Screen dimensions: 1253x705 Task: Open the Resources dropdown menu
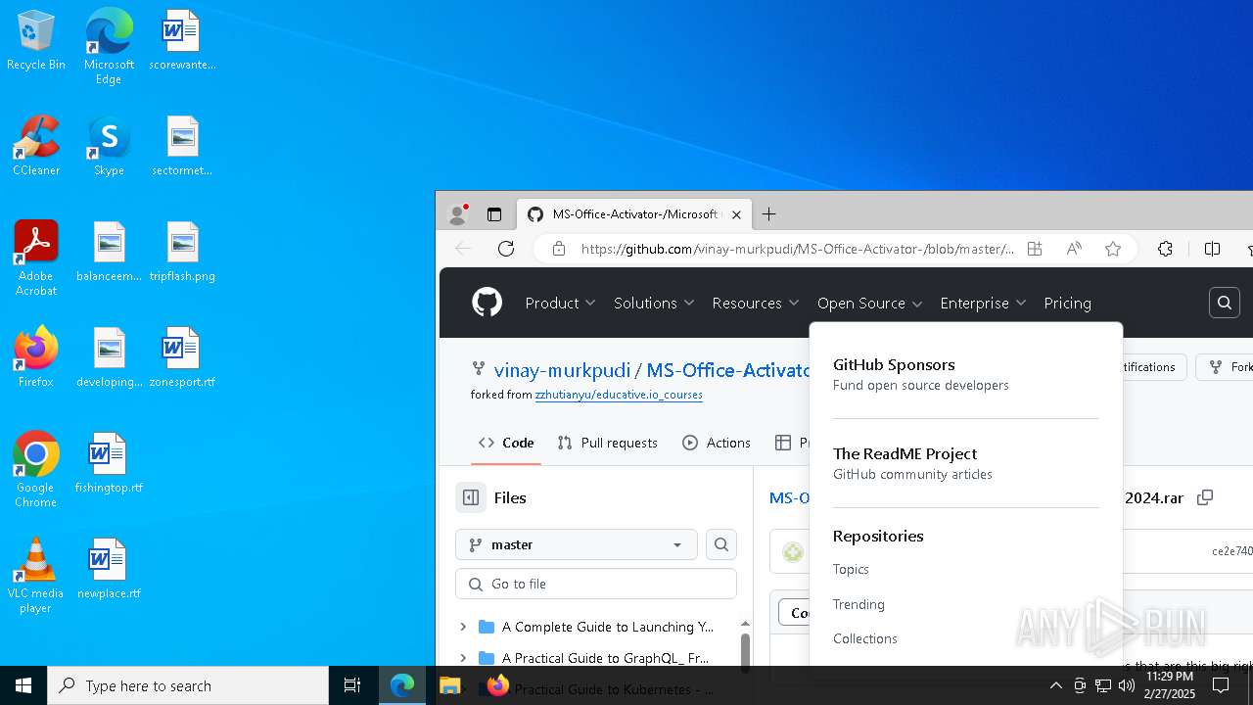[x=756, y=304]
